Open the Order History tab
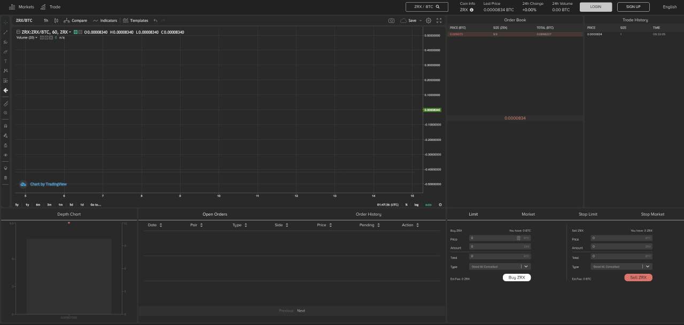This screenshot has height=325, width=684. pyautogui.click(x=368, y=214)
